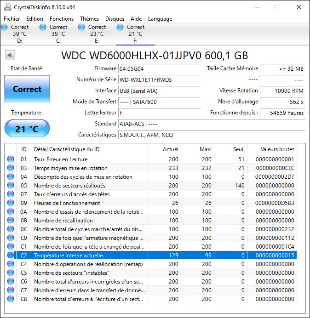Click the cache size value >= 32 MB
The image size is (310, 318).
click(x=282, y=69)
